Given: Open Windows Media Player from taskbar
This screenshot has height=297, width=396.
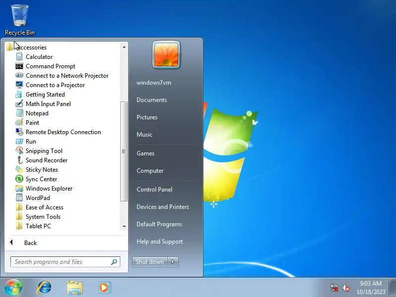Looking at the screenshot, I should [104, 288].
